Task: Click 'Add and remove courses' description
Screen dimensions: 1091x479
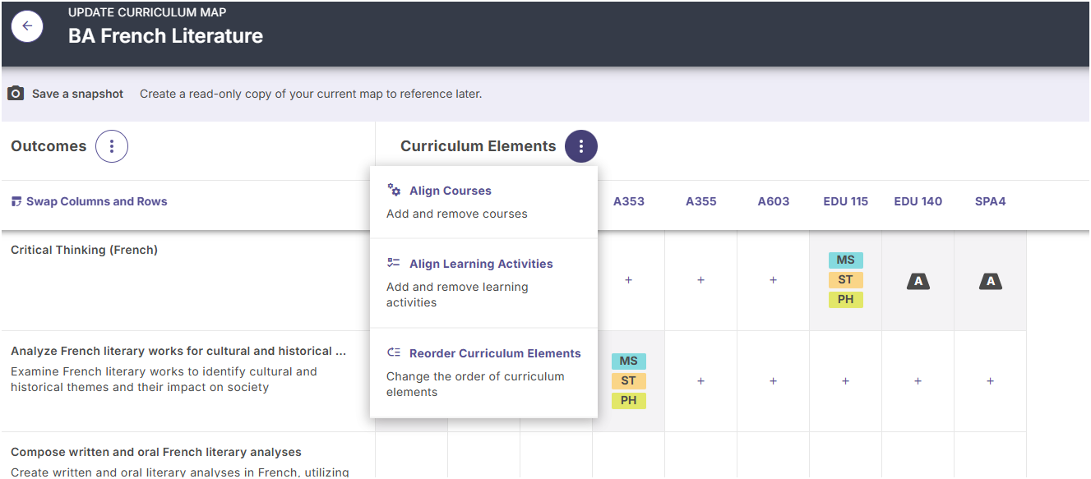Action: click(457, 214)
